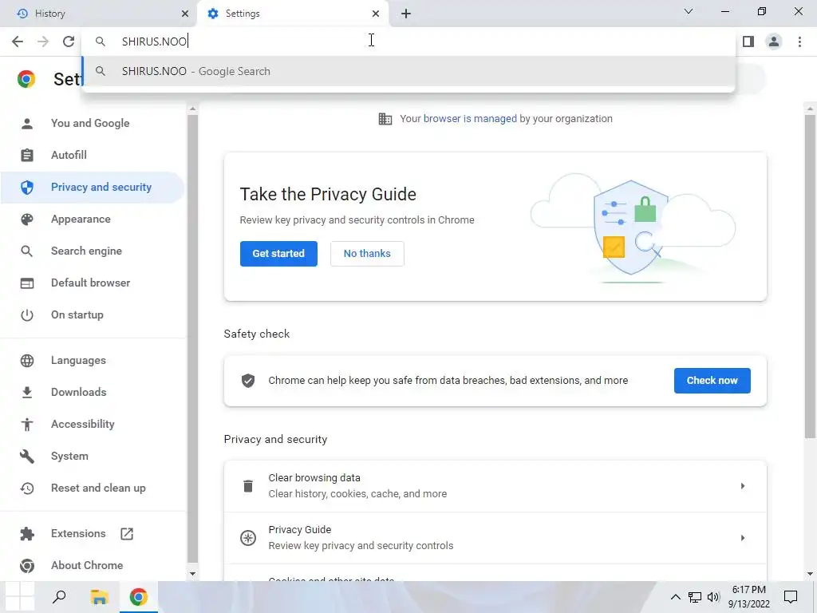
Task: Open Search engine settings
Action: [93, 251]
